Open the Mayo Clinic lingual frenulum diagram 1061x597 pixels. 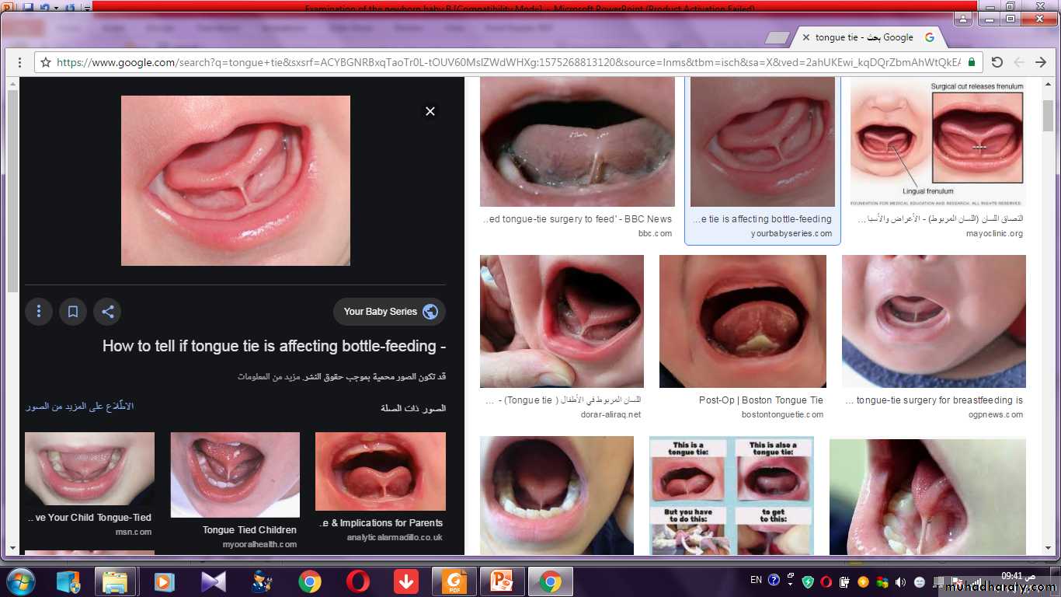938,142
